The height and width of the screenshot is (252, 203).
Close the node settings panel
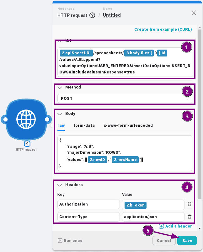coord(194,13)
